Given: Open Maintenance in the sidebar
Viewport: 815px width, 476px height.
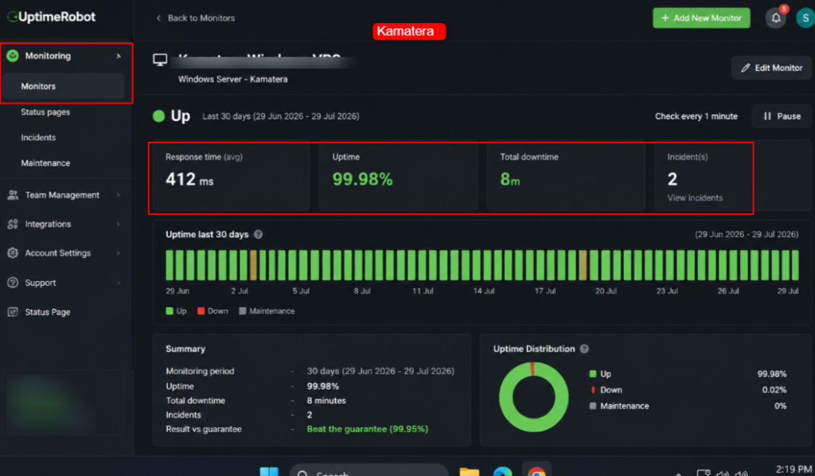Looking at the screenshot, I should click(45, 162).
